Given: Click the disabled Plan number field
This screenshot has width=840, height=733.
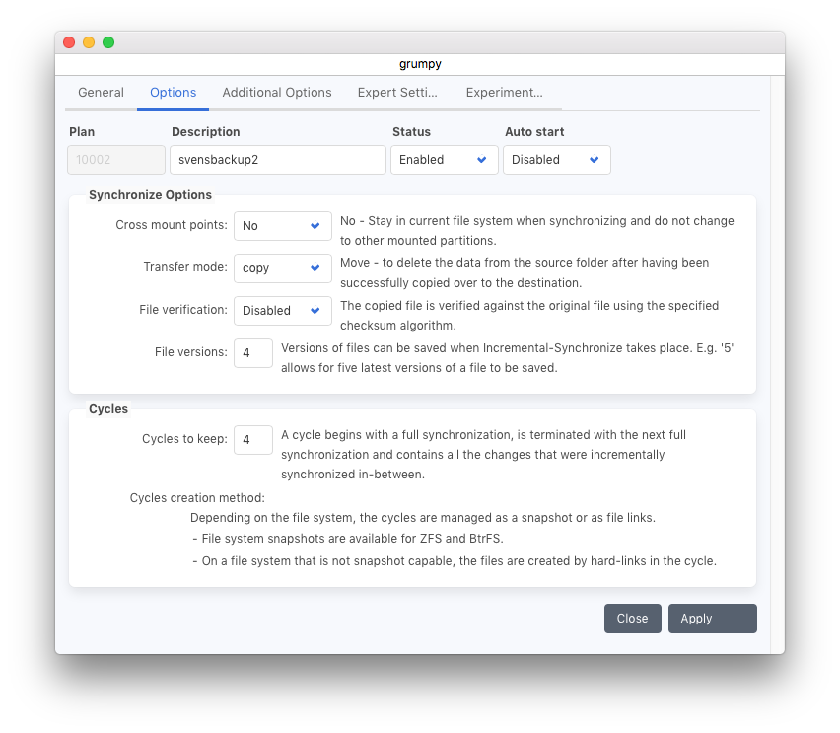Looking at the screenshot, I should pos(116,160).
